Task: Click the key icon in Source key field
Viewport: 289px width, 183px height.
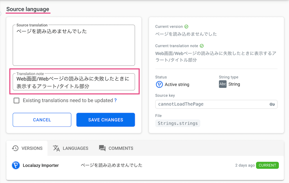Action: (x=272, y=104)
